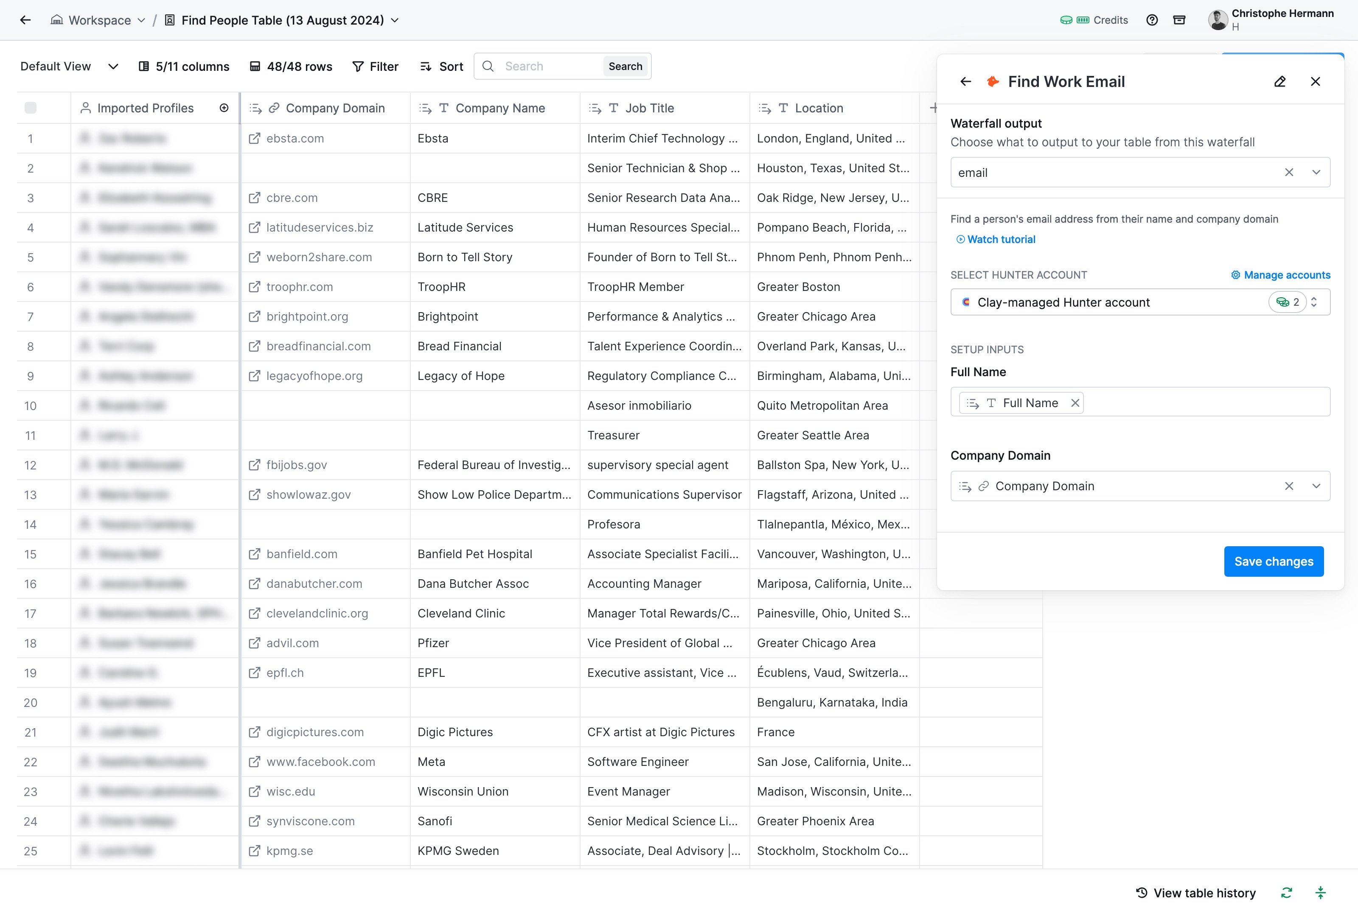This screenshot has width=1358, height=916.
Task: Click the archive box icon in header
Action: click(x=1179, y=20)
